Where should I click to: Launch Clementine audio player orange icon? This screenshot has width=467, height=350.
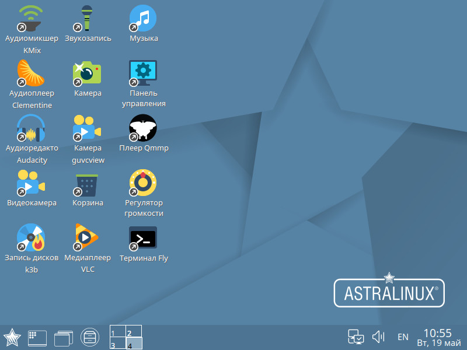click(31, 73)
